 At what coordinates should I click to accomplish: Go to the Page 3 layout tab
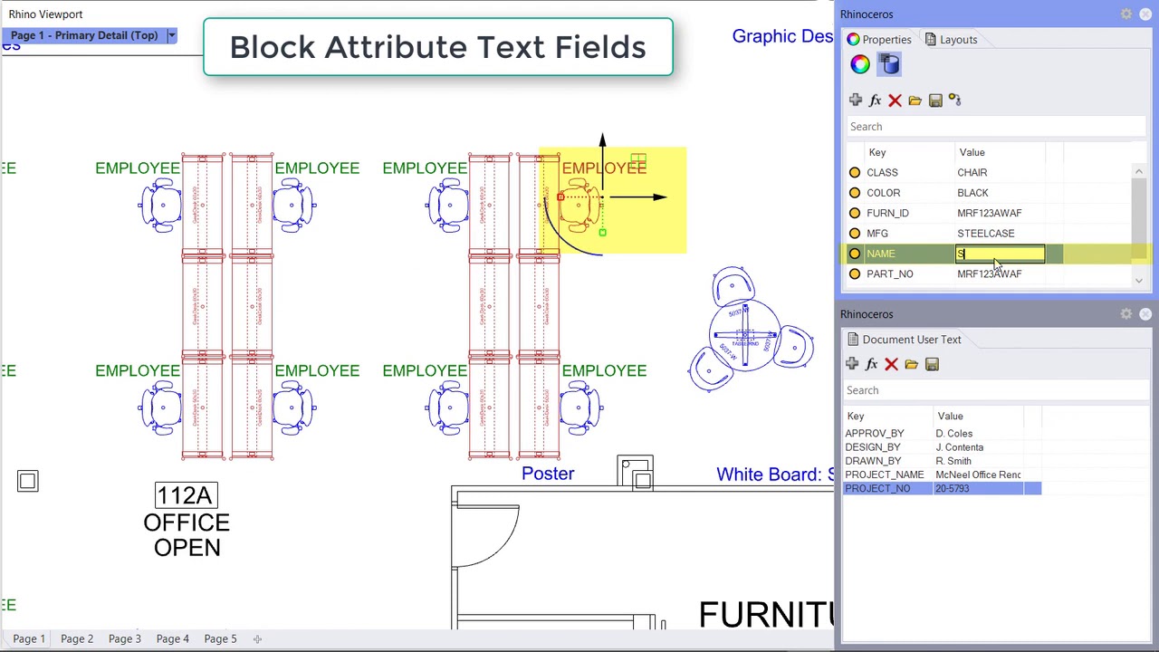[125, 638]
